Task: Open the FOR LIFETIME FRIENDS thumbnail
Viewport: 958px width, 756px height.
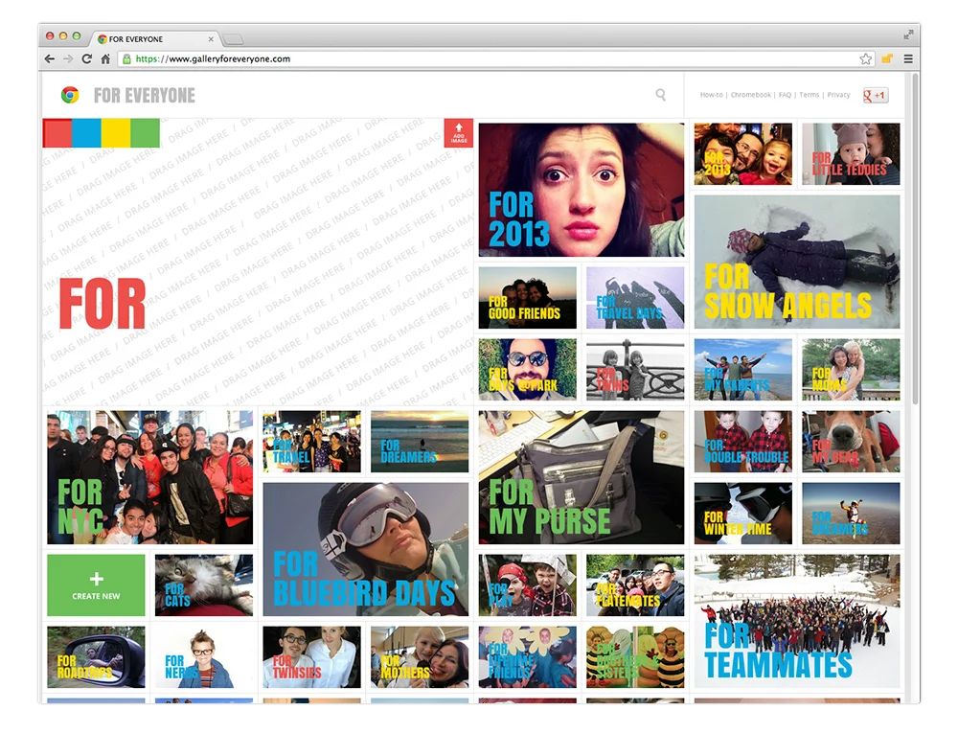Action: pos(527,657)
